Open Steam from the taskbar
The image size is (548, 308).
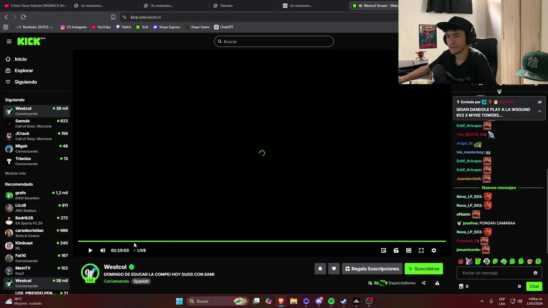click(x=344, y=301)
